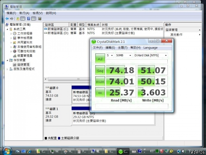The width and height of the screenshot is (206, 155).
Task: Open the 執行(A) menu
Action: point(24,13)
